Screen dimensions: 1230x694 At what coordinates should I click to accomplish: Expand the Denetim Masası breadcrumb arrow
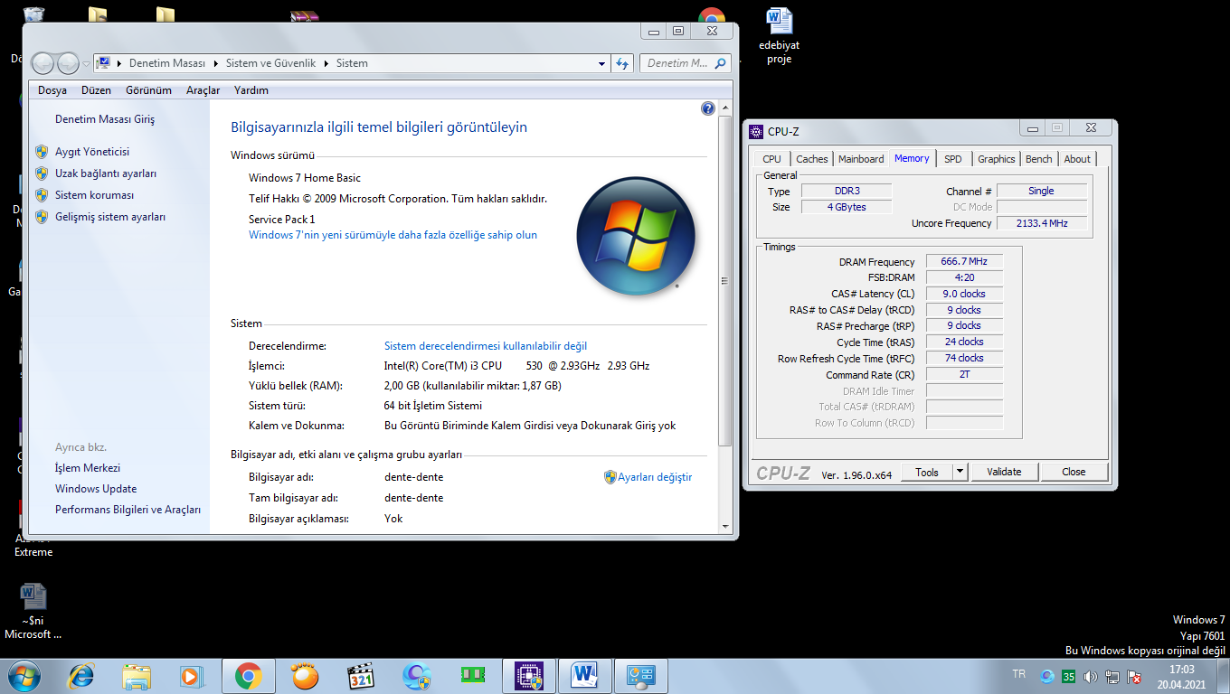click(x=216, y=63)
